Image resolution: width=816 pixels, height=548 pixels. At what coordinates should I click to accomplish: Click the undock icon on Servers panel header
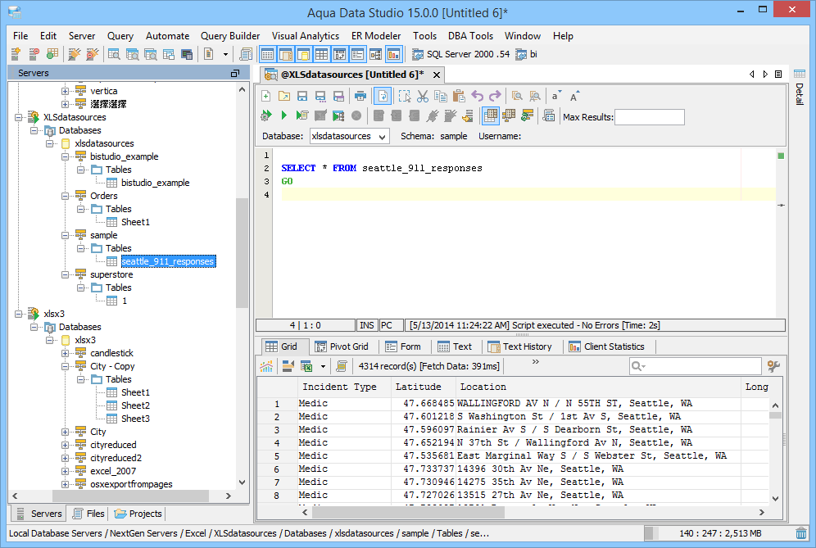pyautogui.click(x=234, y=74)
